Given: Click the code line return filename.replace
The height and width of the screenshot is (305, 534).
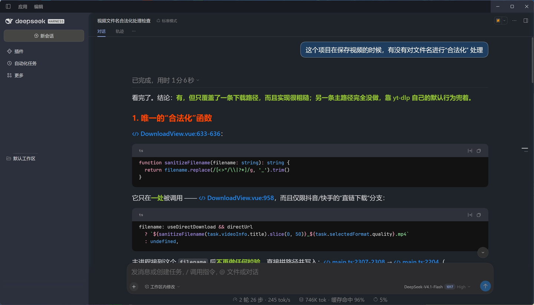Looking at the screenshot, I should coord(217,170).
